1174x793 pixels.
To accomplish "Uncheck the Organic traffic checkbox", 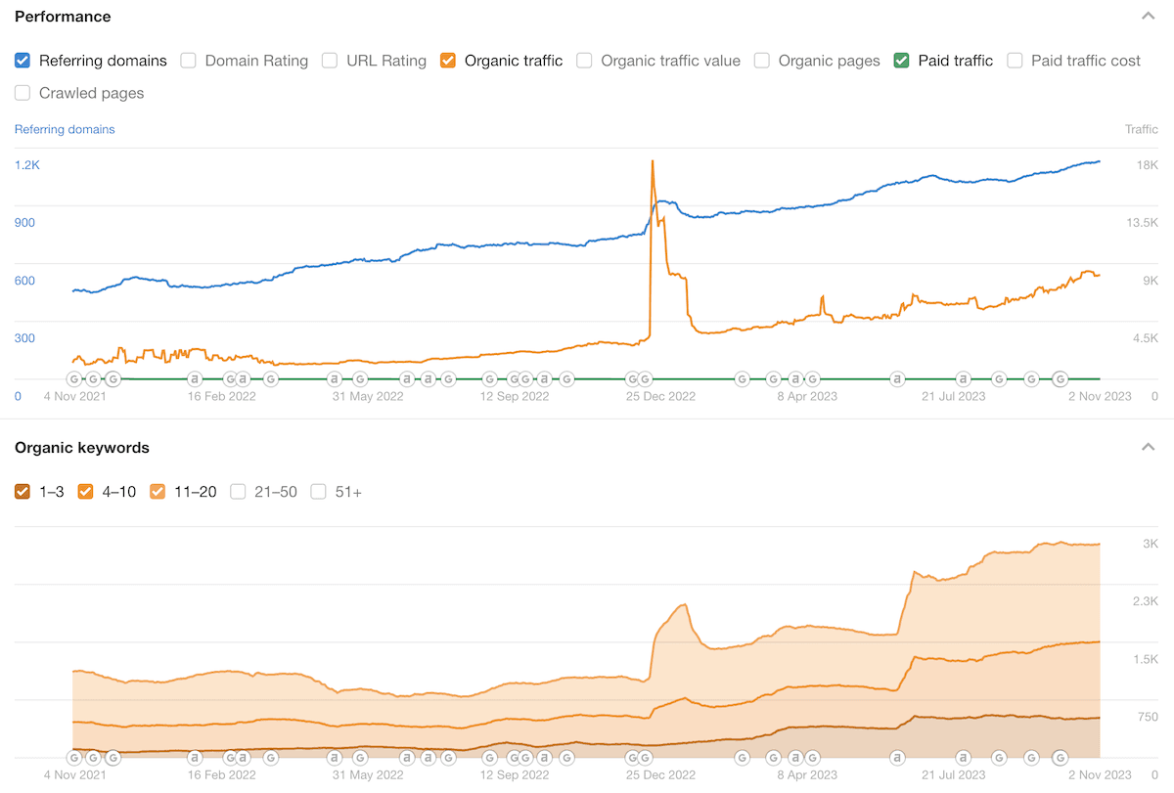I will point(448,61).
